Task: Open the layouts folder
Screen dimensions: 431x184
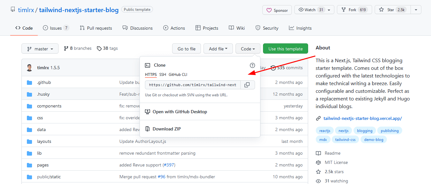Action: tap(44, 141)
